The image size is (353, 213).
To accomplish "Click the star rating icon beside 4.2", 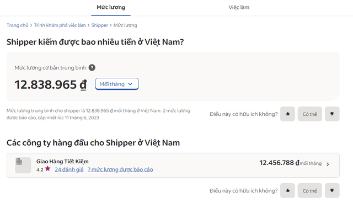I will click(x=47, y=169).
